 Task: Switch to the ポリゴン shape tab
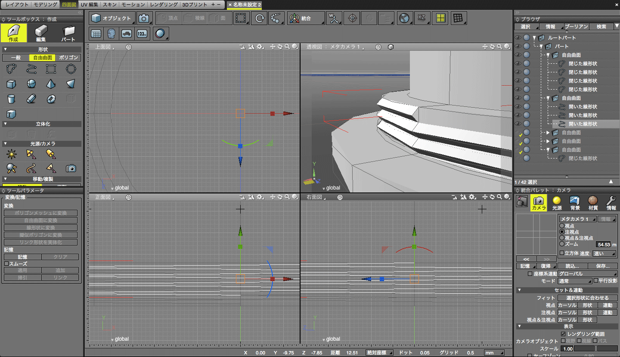click(x=68, y=58)
